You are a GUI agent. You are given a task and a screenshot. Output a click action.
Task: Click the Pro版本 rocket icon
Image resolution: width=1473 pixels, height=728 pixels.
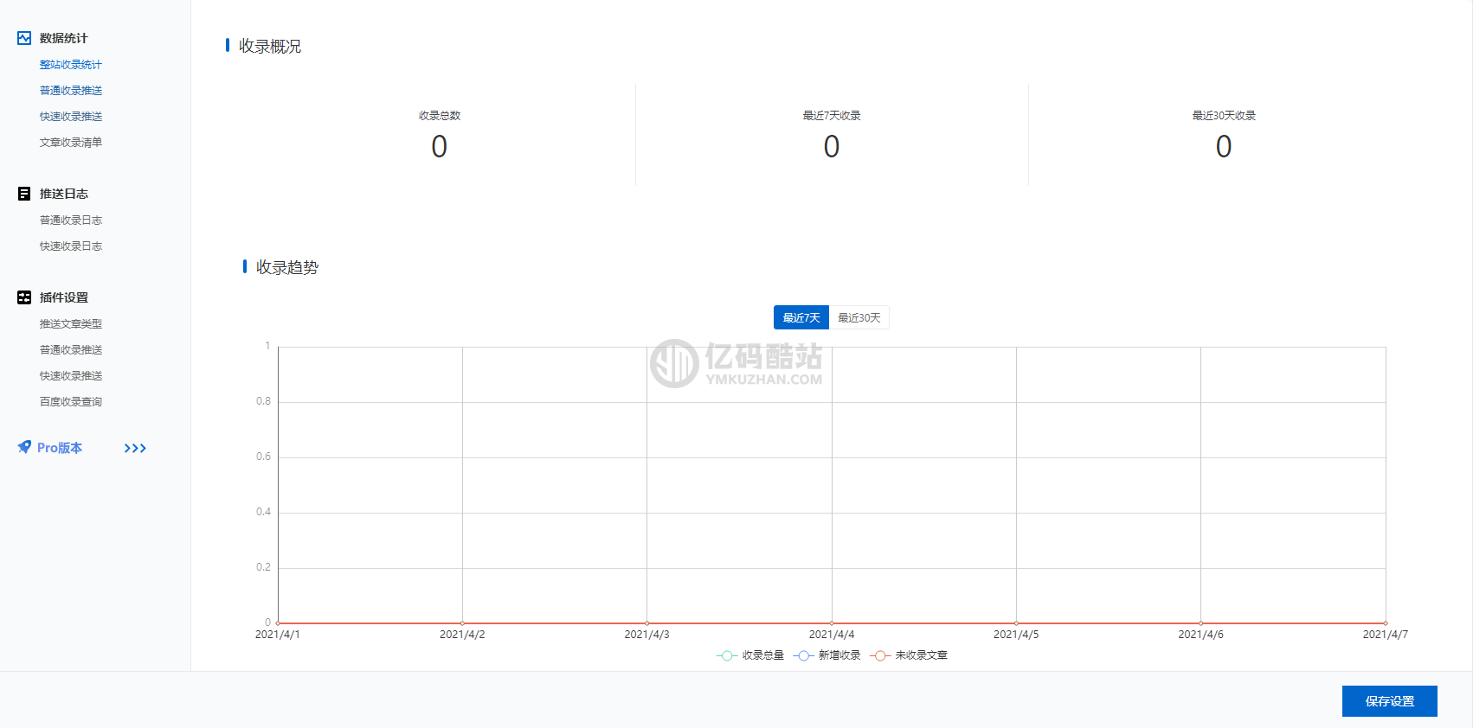tap(24, 447)
